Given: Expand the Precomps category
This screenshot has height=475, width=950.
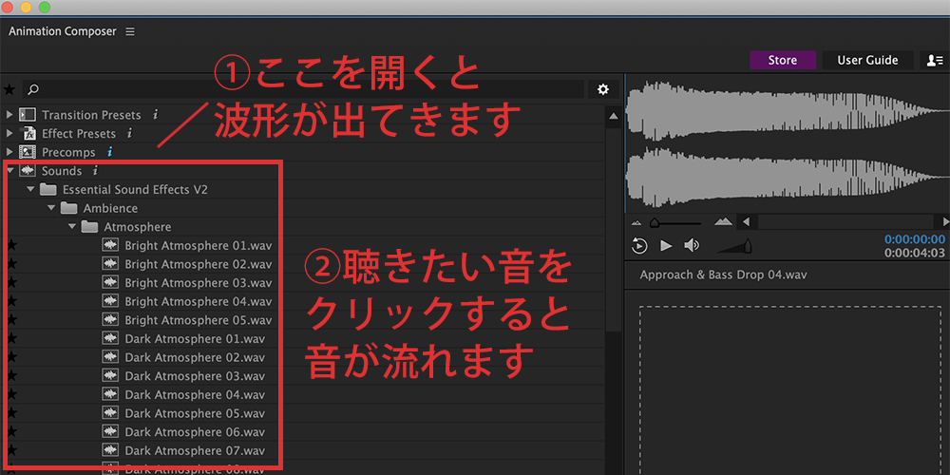Looking at the screenshot, I should pos(9,152).
